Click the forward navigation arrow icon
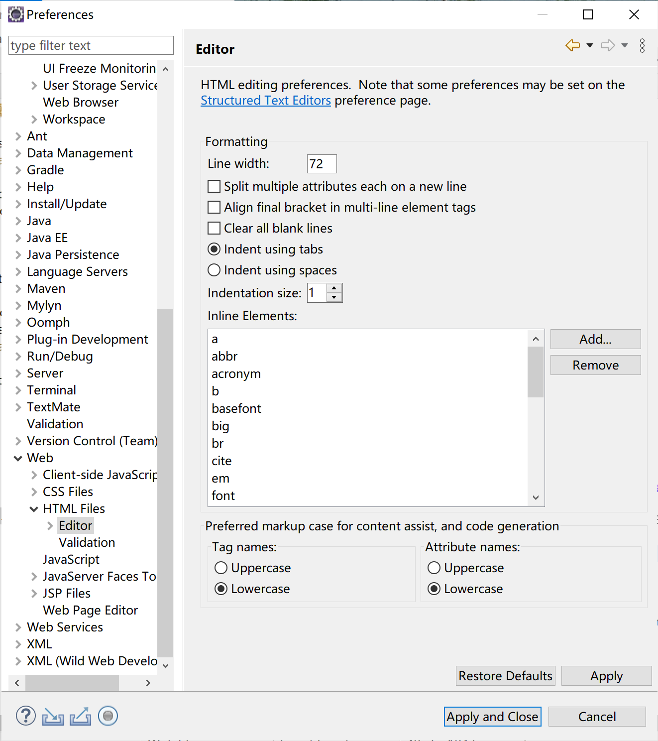 pos(608,45)
